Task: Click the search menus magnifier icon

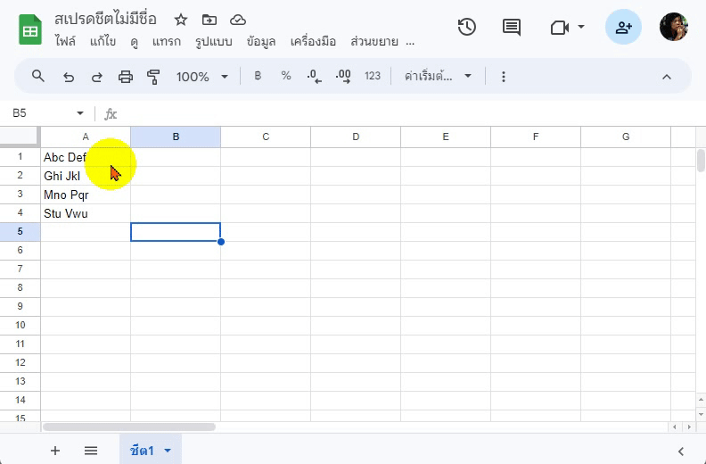Action: [38, 77]
